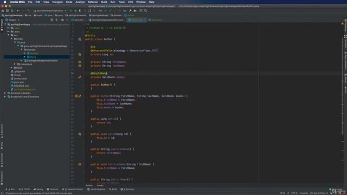Screen dimensions: 347x195
Task: Click the gutter icon beside books field
Action: (80, 77)
